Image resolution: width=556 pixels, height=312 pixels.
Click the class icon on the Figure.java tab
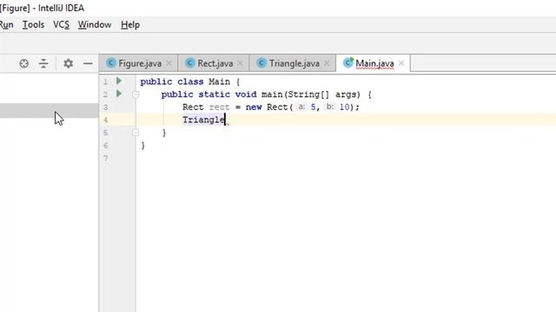pos(111,63)
